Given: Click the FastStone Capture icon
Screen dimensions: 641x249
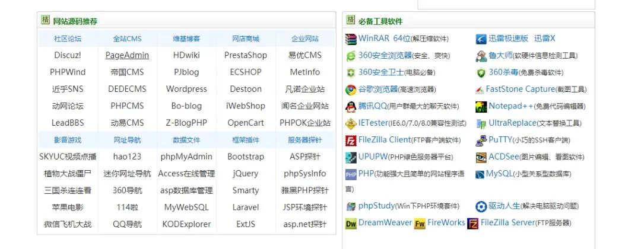Looking at the screenshot, I should (x=480, y=90).
